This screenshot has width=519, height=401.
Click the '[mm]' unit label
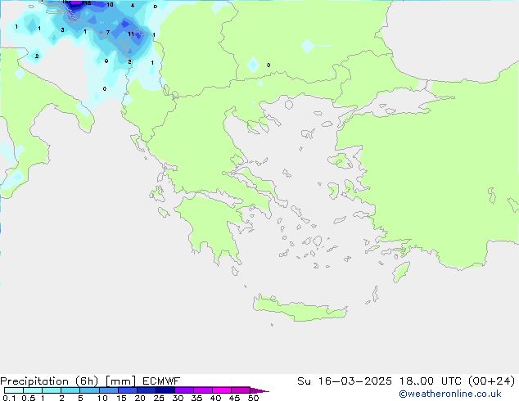pos(120,381)
